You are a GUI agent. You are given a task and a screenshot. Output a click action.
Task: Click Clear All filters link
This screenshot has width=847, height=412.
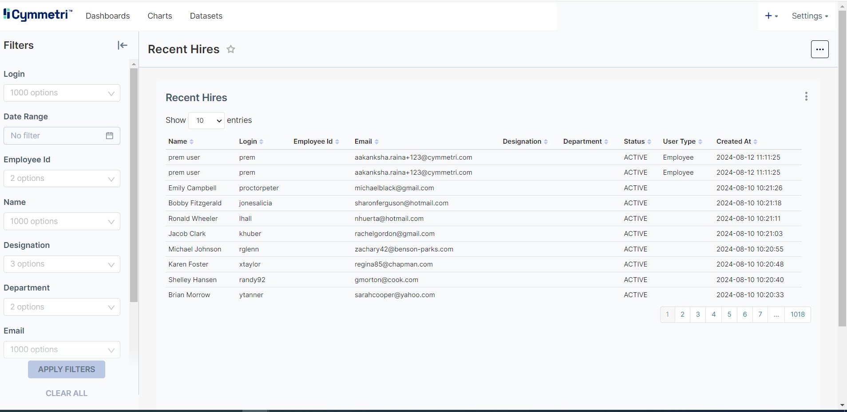click(67, 393)
